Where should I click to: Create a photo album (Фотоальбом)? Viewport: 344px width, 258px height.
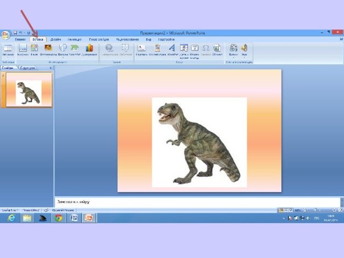point(48,51)
